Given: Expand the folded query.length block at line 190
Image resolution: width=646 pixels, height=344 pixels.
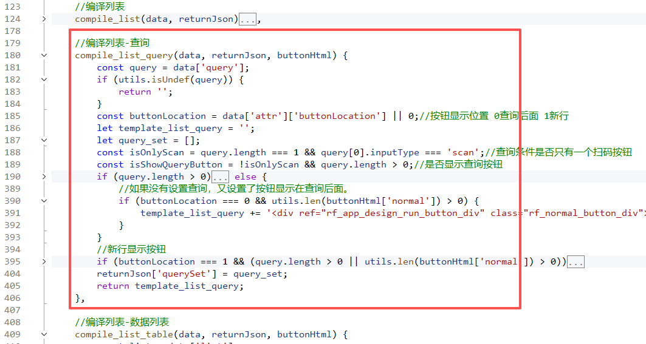Looking at the screenshot, I should [x=44, y=177].
